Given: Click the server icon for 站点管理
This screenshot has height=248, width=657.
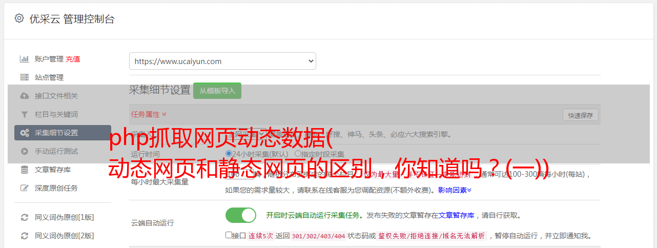Looking at the screenshot, I should 24,77.
